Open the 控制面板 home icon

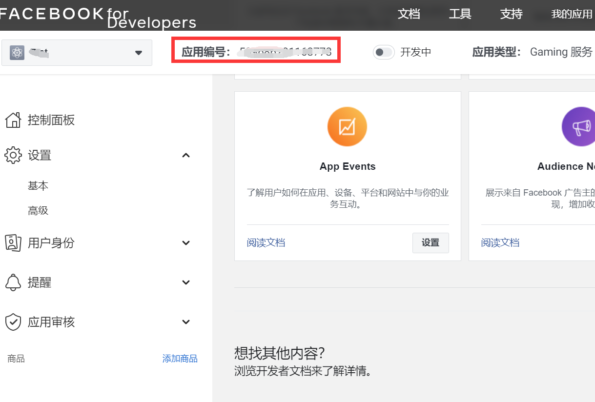tap(13, 120)
